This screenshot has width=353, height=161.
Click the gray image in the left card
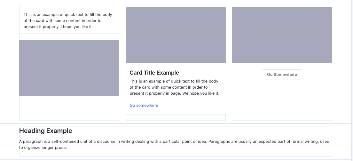pyautogui.click(x=69, y=68)
